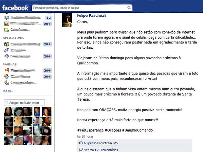
Task: Open the music notes sidebar icon
Action: pos(7,18)
